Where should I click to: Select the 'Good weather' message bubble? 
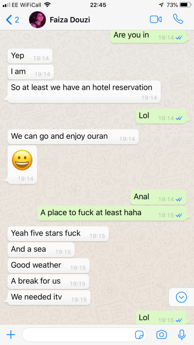tap(48, 265)
